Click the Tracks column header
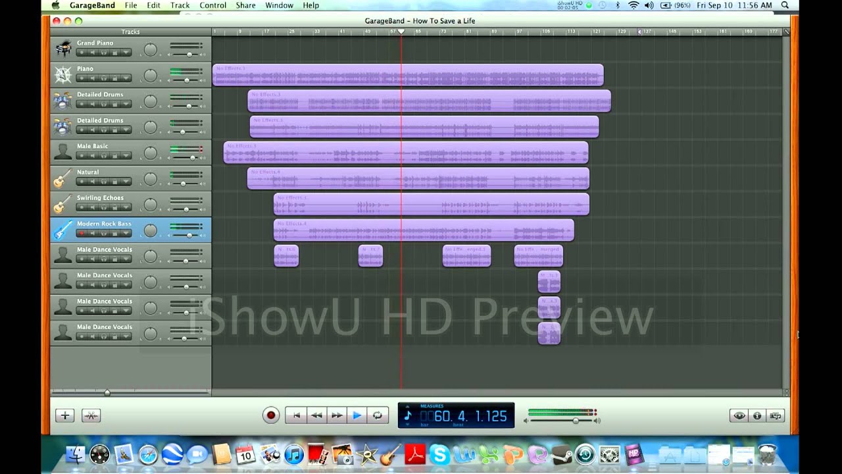This screenshot has height=474, width=842. click(131, 32)
